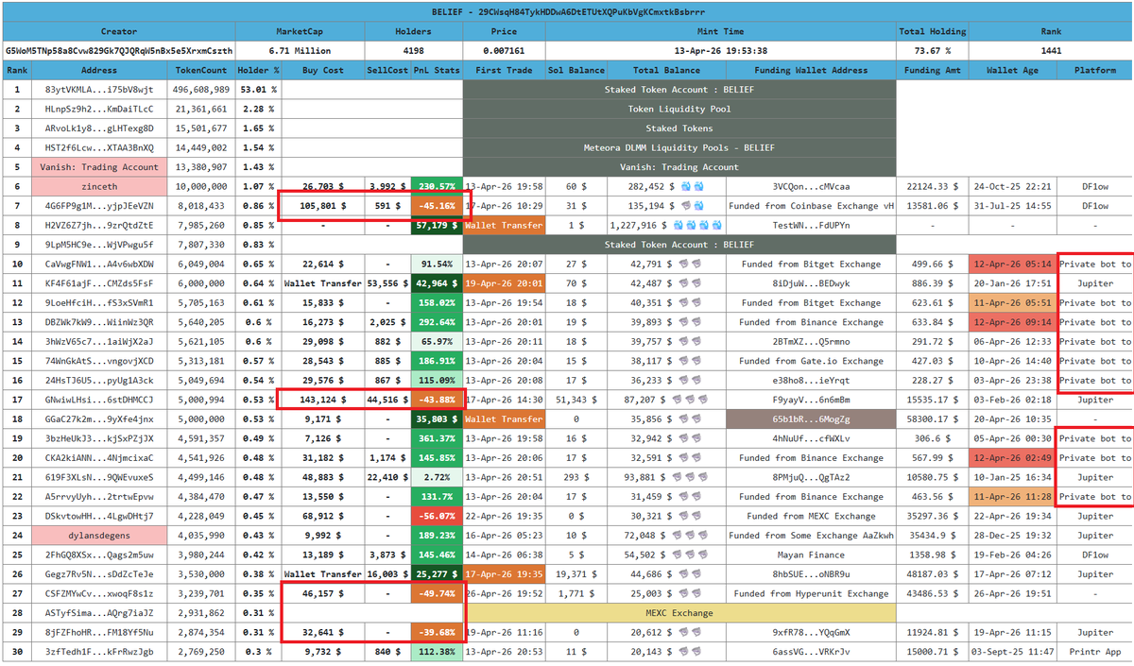Click mint time 13-Apr-26 19:53:38
Viewport: 1134px width, 666px height.
tap(721, 50)
